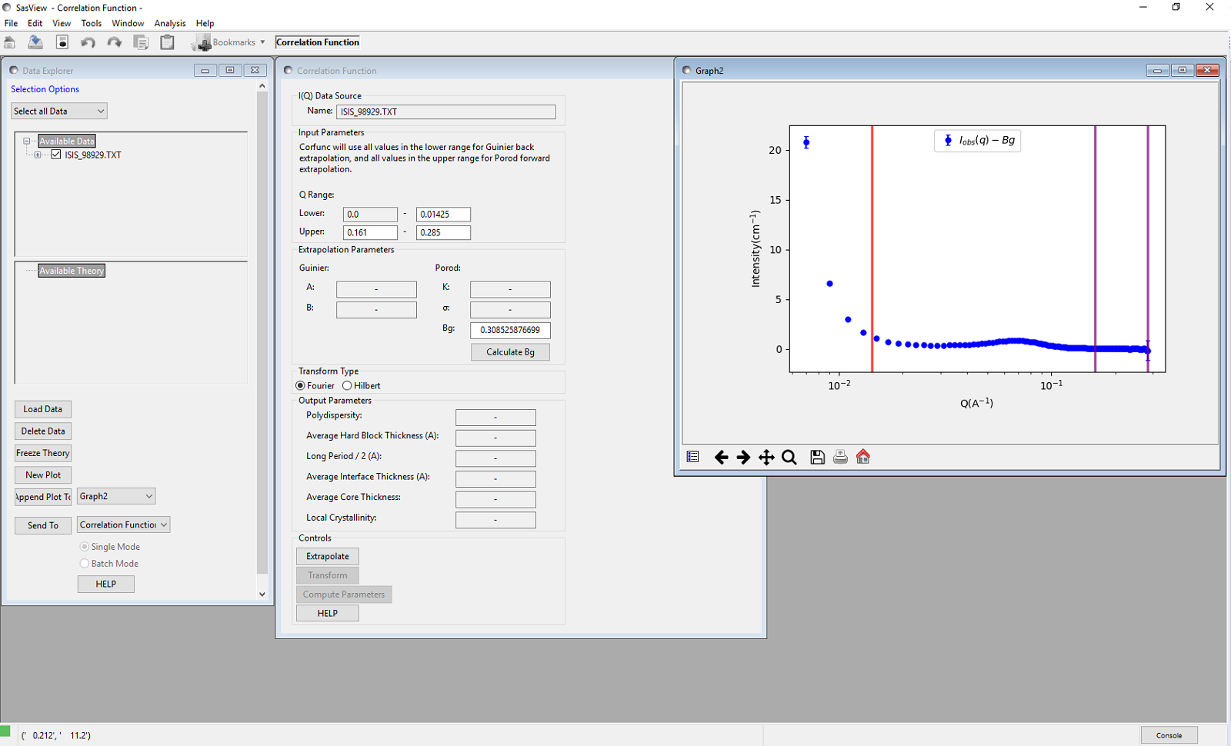Click the Bg value input field
This screenshot has height=746, width=1231.
510,331
